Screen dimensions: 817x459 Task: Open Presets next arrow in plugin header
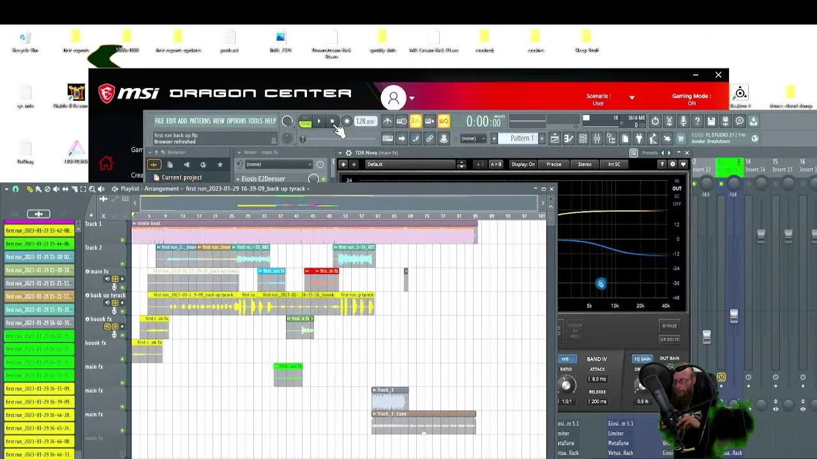pos(669,153)
